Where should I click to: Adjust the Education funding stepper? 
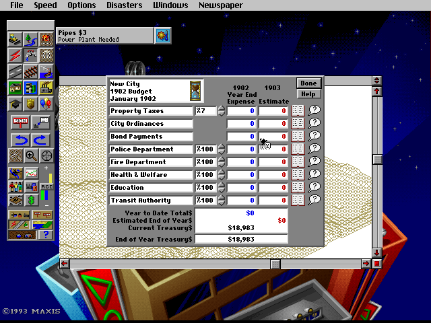tap(222, 188)
